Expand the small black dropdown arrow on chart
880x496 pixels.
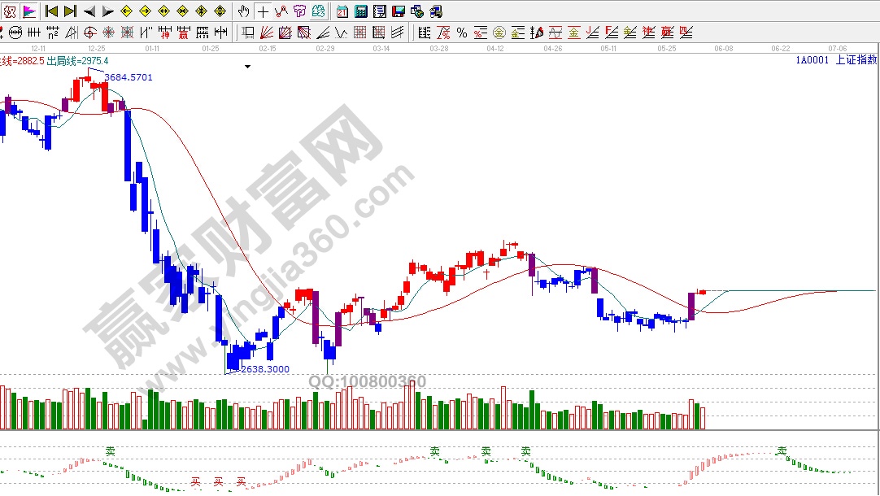(x=248, y=67)
